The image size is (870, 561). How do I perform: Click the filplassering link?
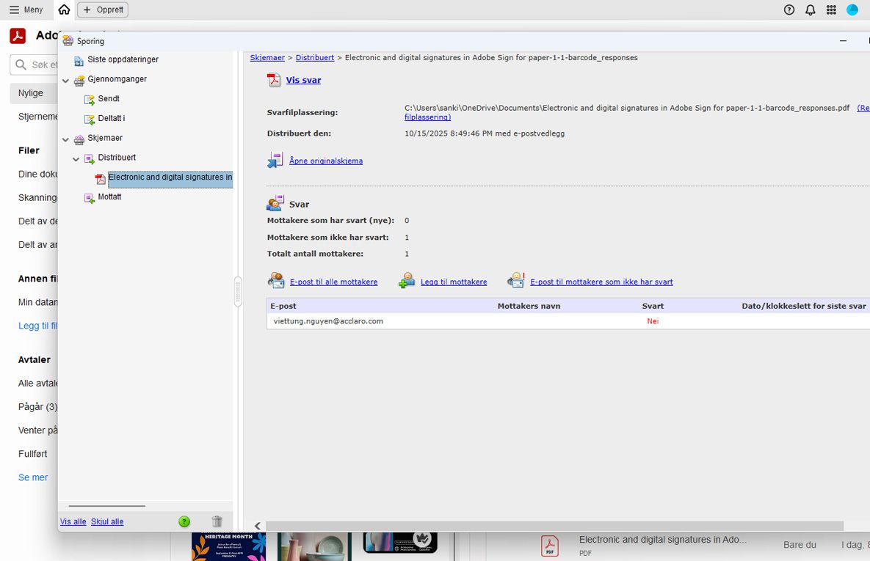[428, 117]
